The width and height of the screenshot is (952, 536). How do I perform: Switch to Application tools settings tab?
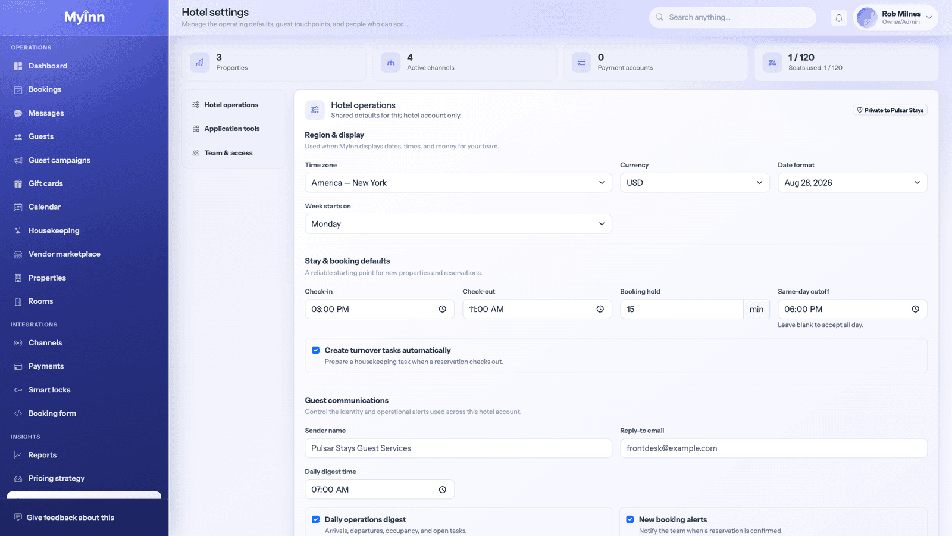[x=233, y=129]
